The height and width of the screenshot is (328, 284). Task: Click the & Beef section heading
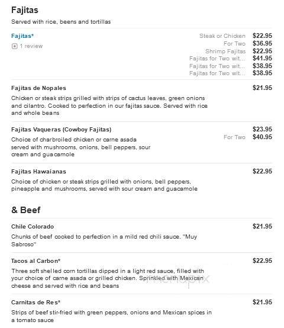pos(26,210)
